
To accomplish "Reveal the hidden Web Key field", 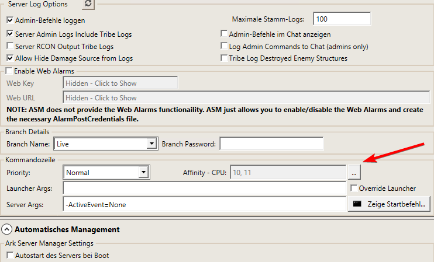I will [x=120, y=83].
